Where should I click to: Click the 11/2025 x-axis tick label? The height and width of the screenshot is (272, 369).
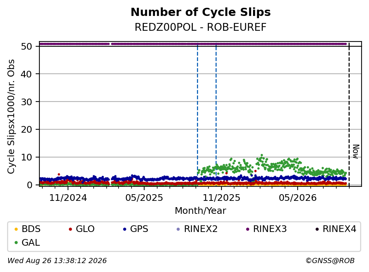tap(221, 198)
